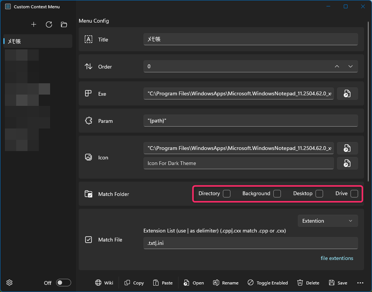This screenshot has height=292, width=372.
Task: Open the menus folder icon
Action: point(64,24)
